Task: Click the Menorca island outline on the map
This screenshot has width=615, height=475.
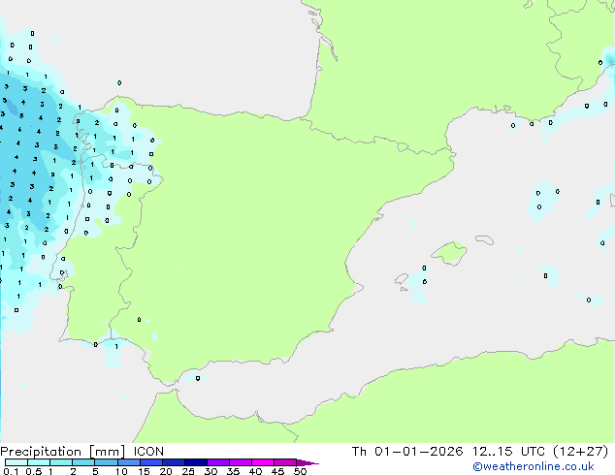Action: coord(485,239)
